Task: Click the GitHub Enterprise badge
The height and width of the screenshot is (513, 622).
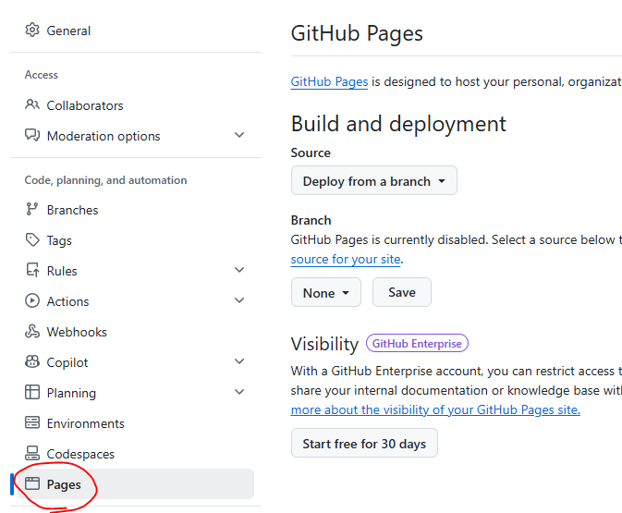Action: (x=417, y=343)
